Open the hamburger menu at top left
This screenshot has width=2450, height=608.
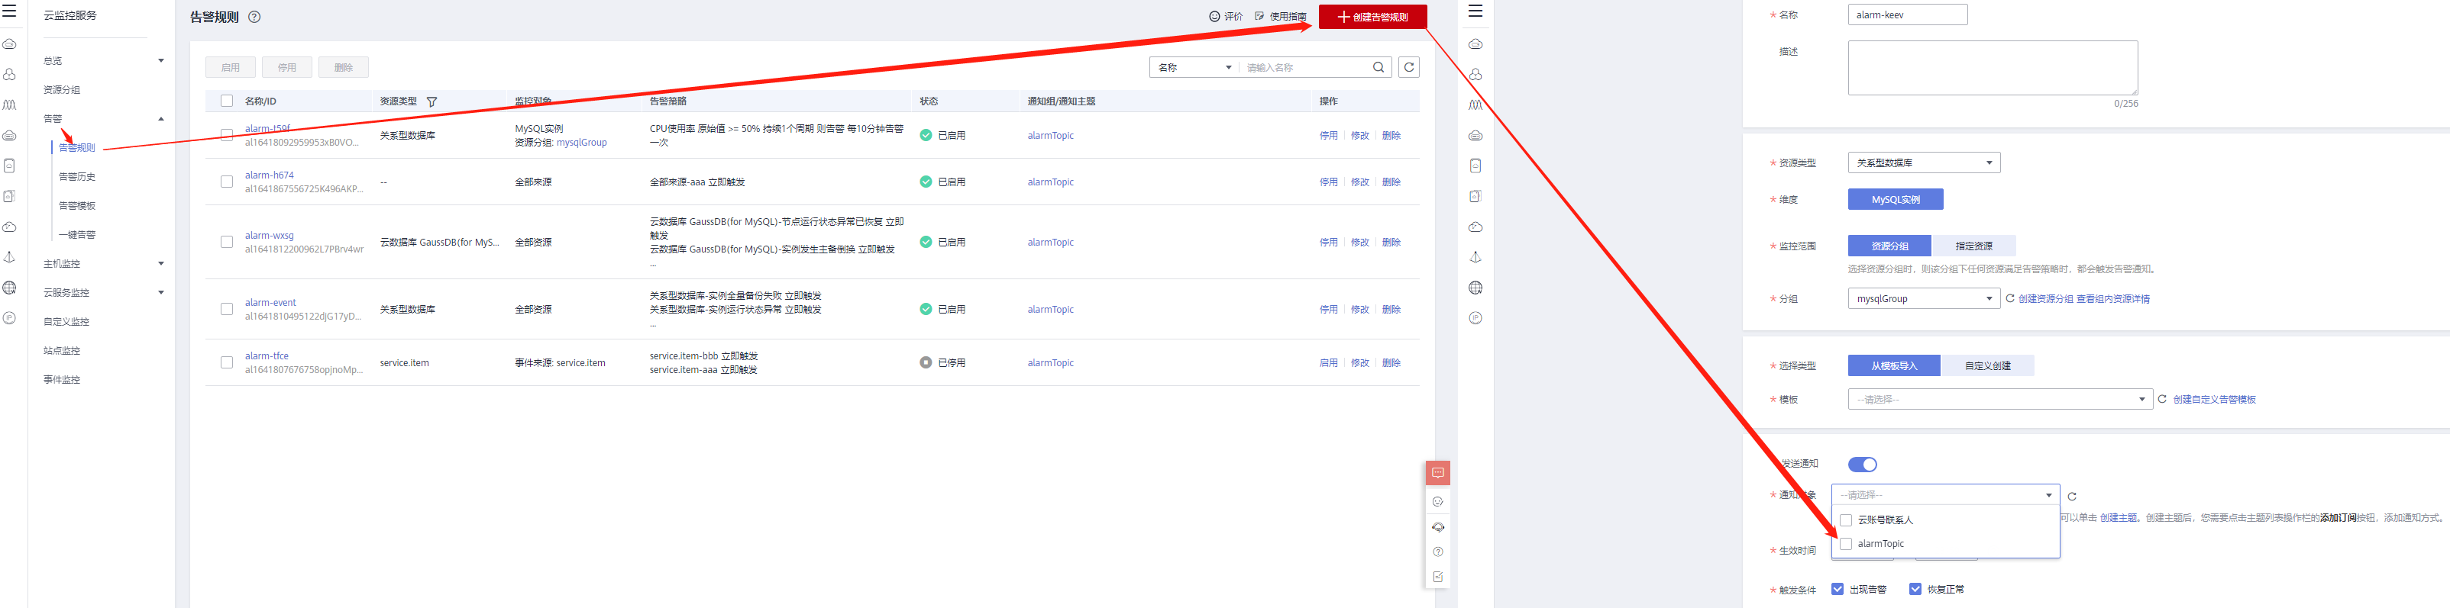pyautogui.click(x=9, y=11)
